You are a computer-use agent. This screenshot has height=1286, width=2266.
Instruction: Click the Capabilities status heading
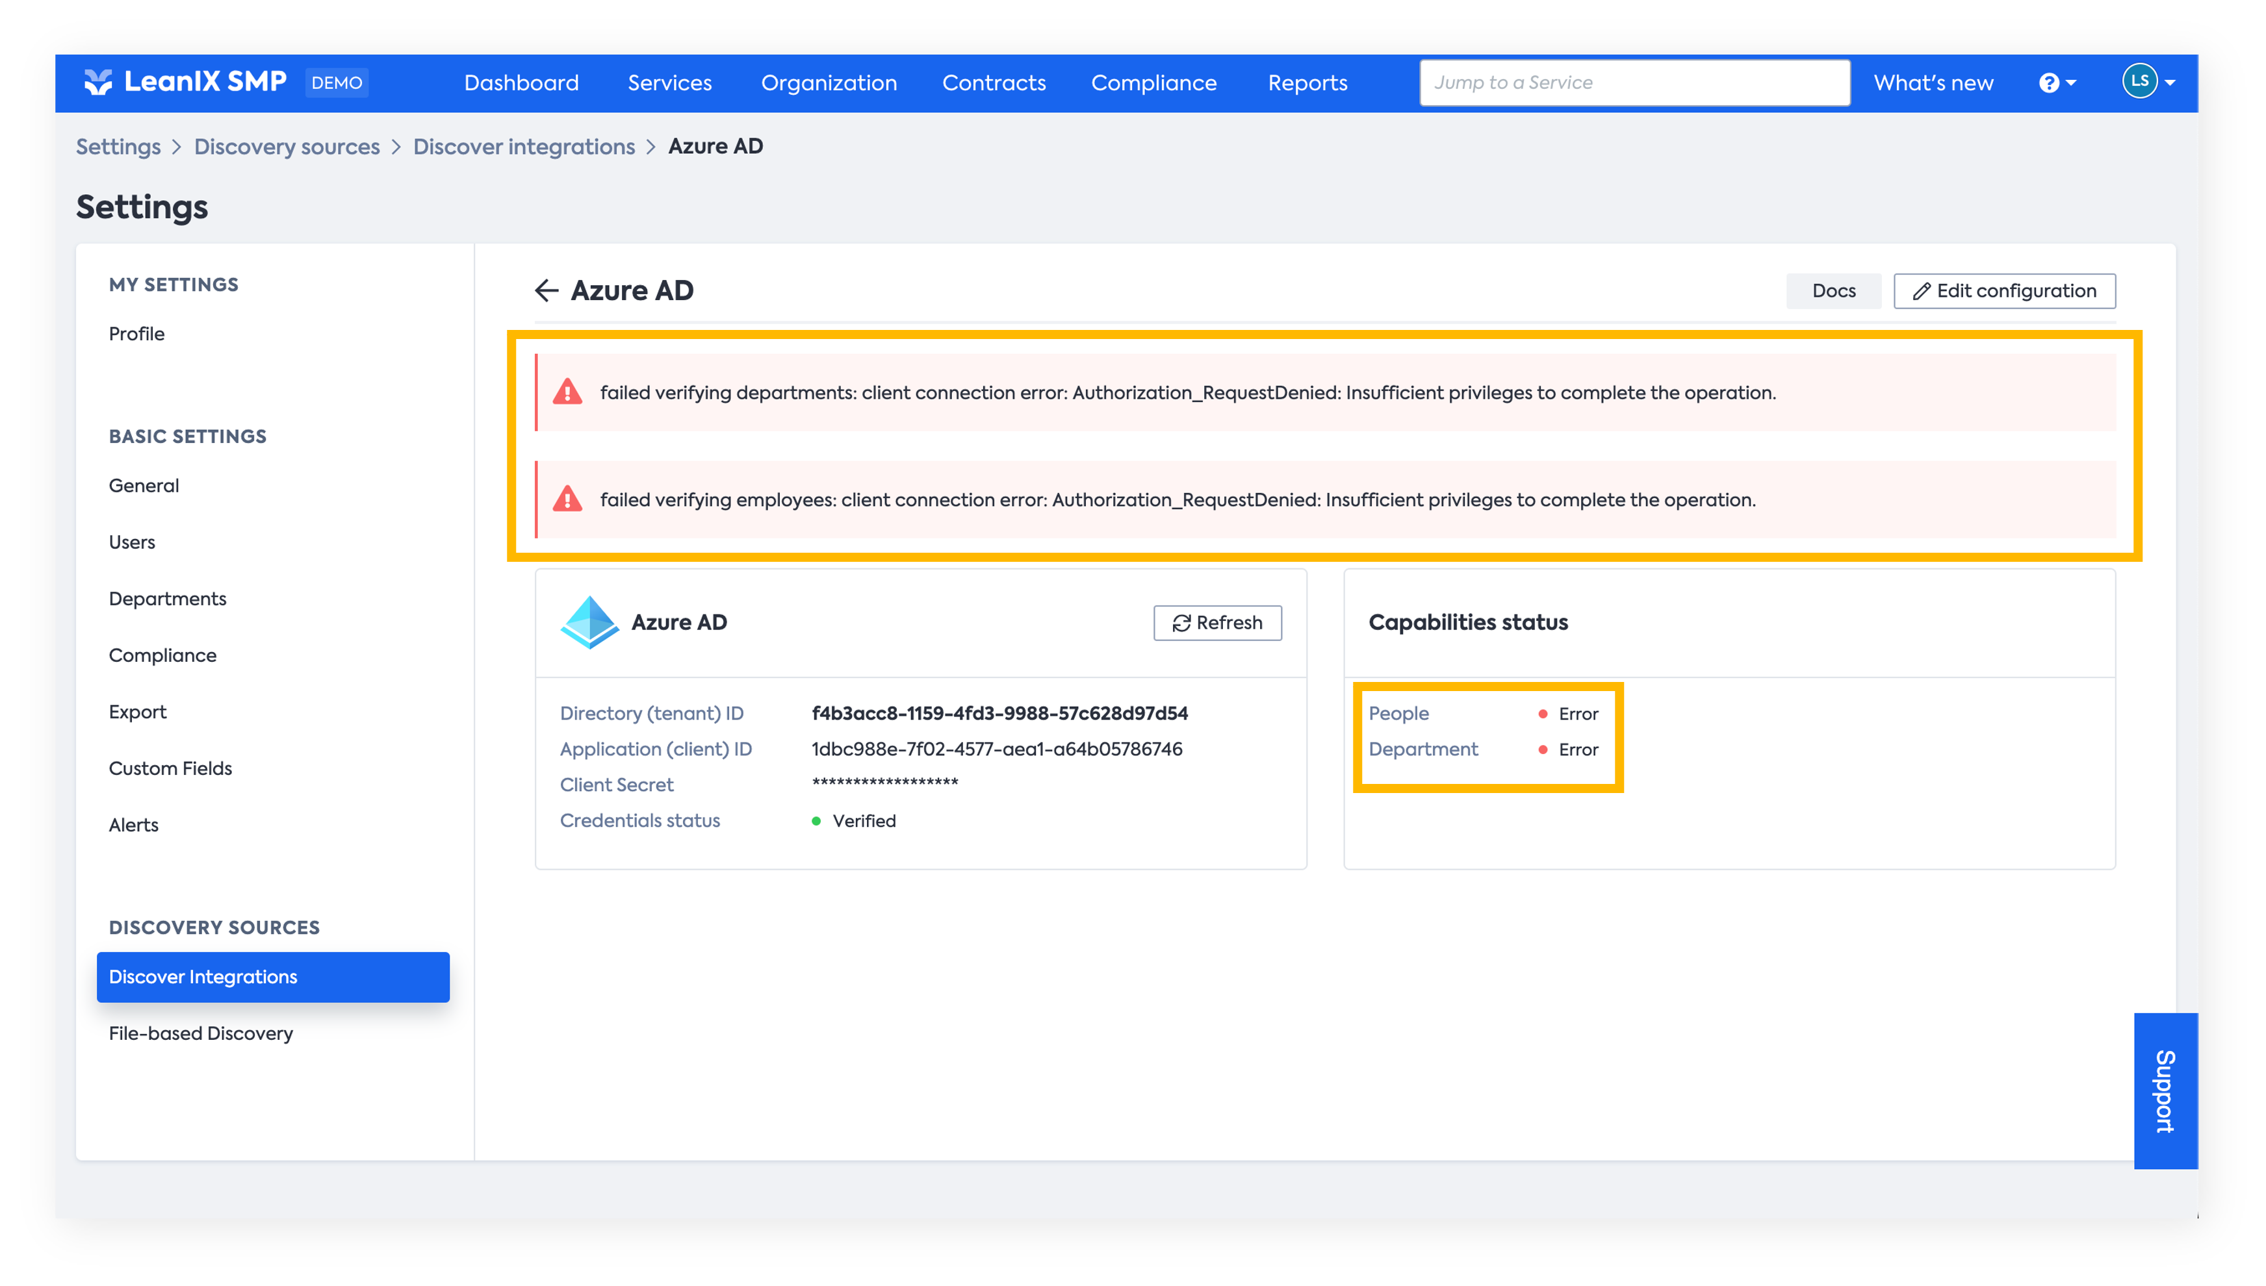tap(1468, 623)
